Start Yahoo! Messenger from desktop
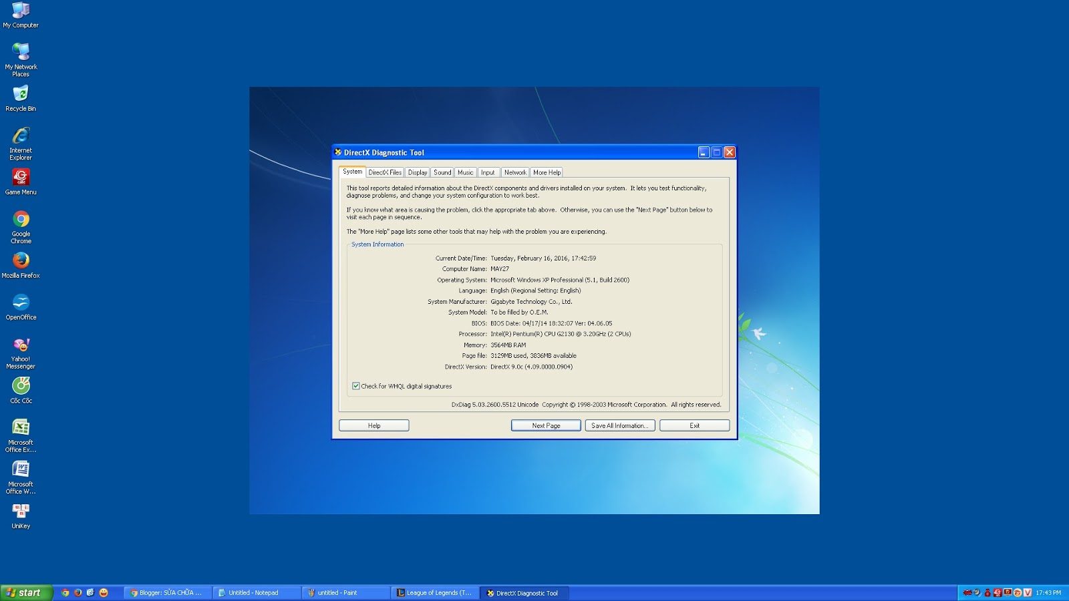This screenshot has height=601, width=1069. coord(21,353)
